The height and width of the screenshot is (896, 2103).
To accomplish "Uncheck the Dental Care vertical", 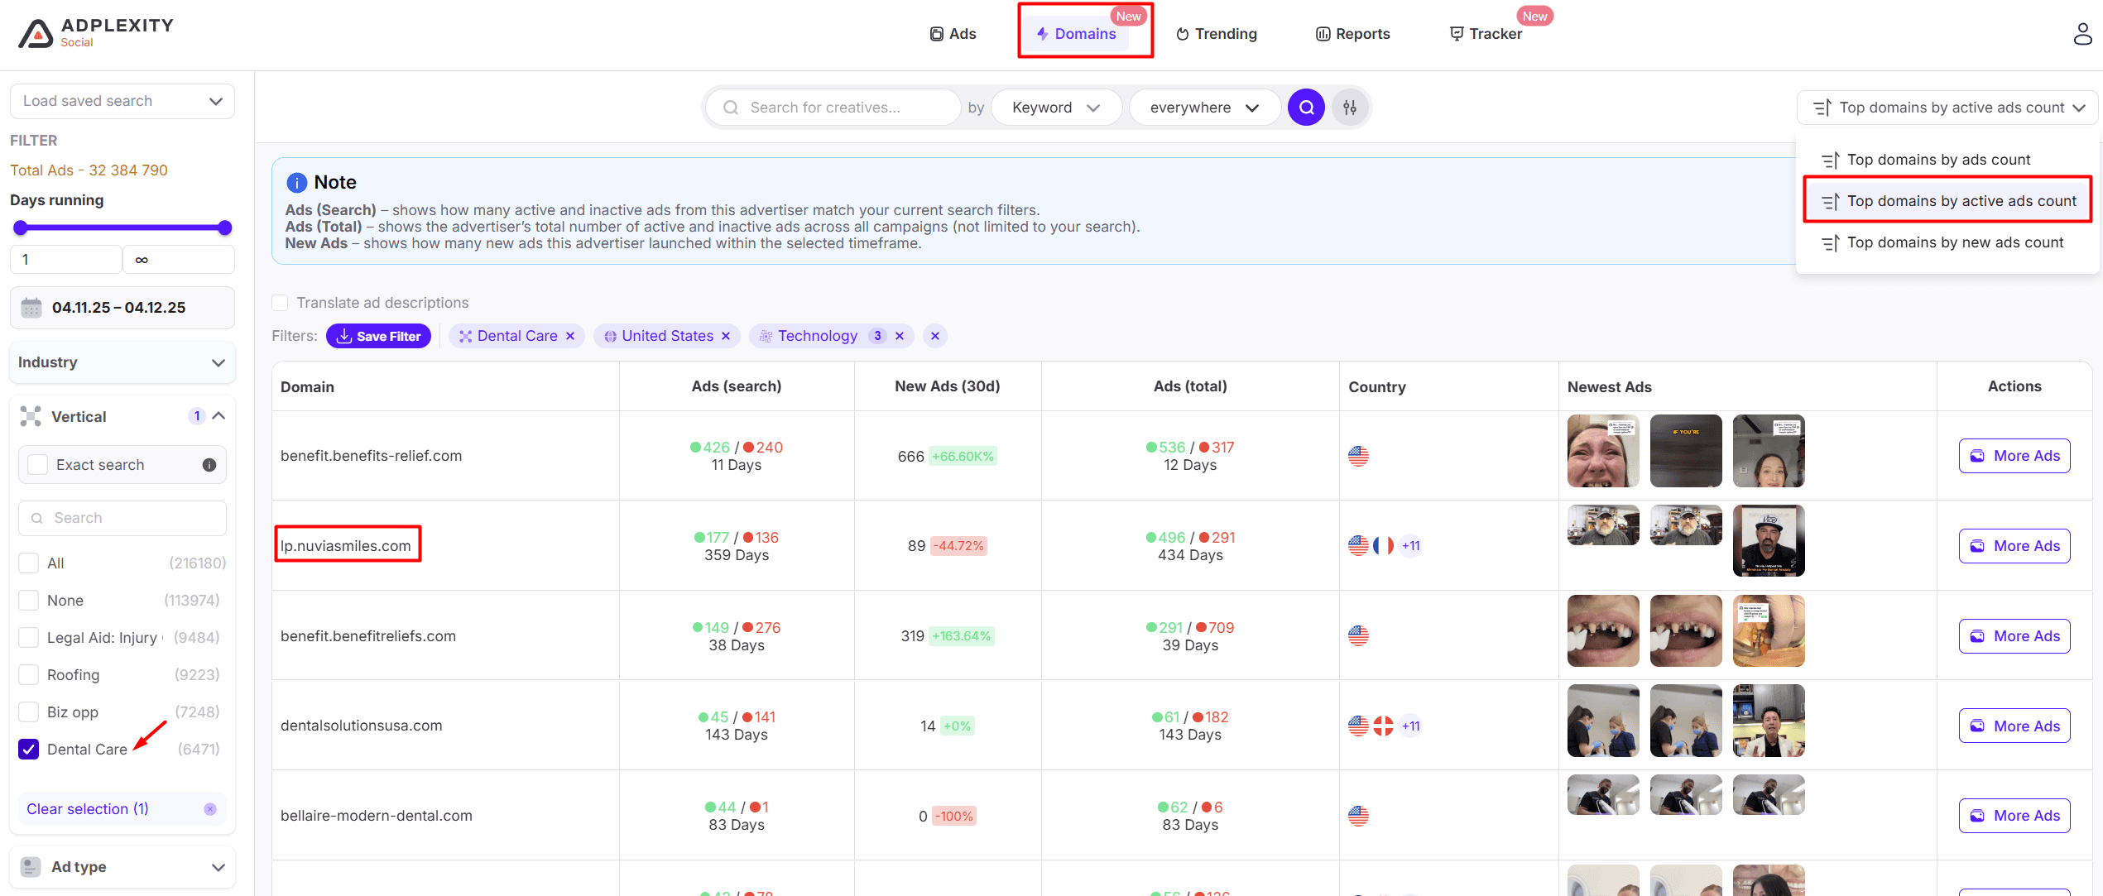I will [29, 750].
